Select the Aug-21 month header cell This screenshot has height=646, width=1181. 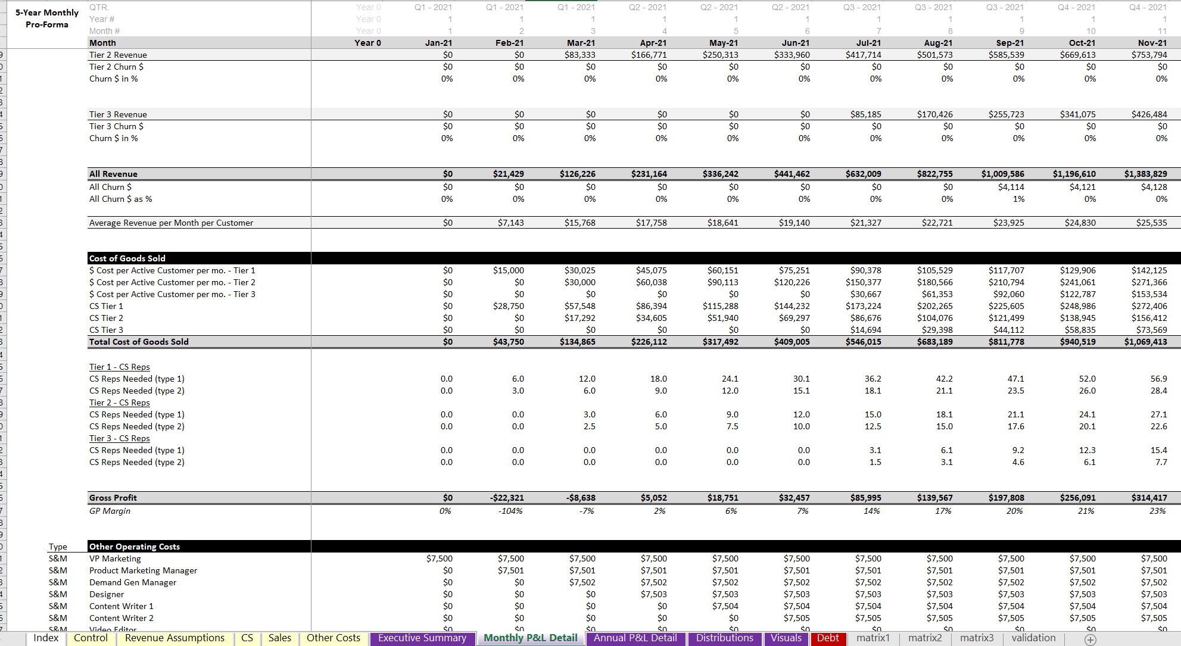pos(937,43)
